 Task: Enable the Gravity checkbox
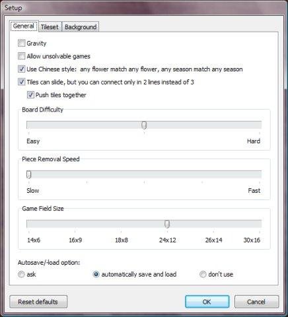[21, 43]
